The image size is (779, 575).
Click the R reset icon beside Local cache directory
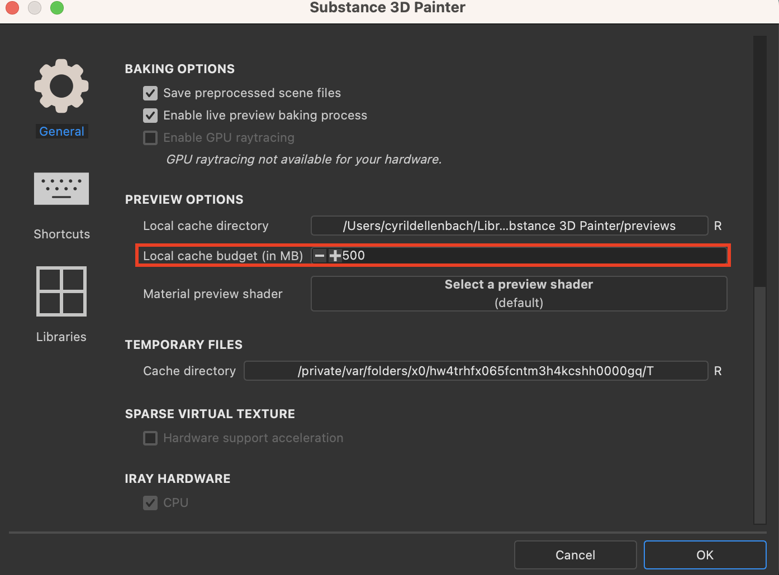tap(718, 226)
